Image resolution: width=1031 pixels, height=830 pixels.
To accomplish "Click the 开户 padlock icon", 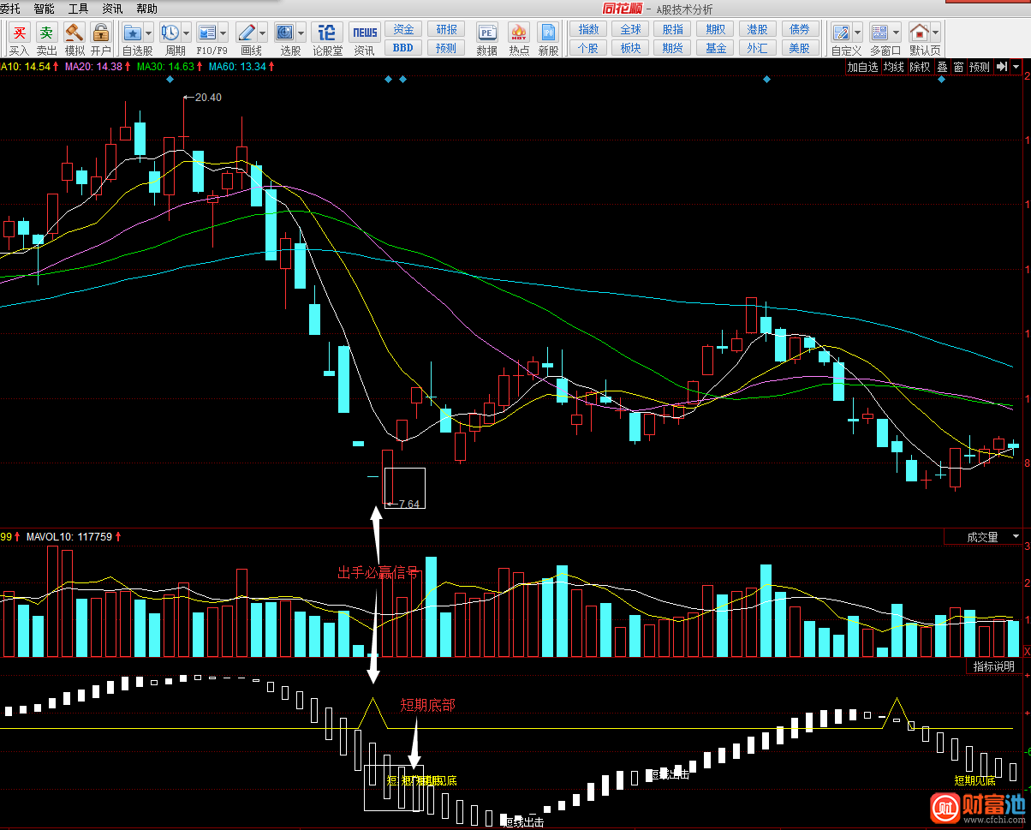I will (101, 33).
